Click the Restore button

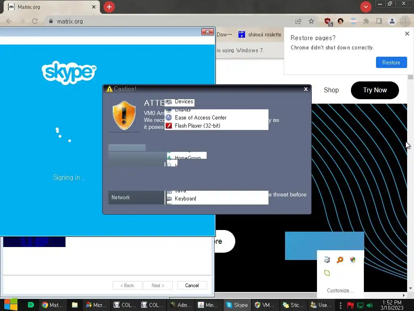click(x=391, y=62)
